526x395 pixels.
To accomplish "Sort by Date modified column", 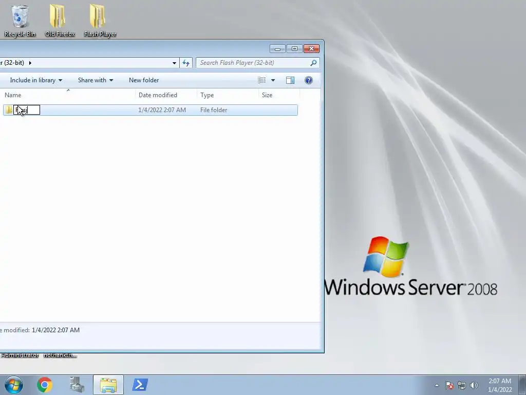I will tap(166, 95).
